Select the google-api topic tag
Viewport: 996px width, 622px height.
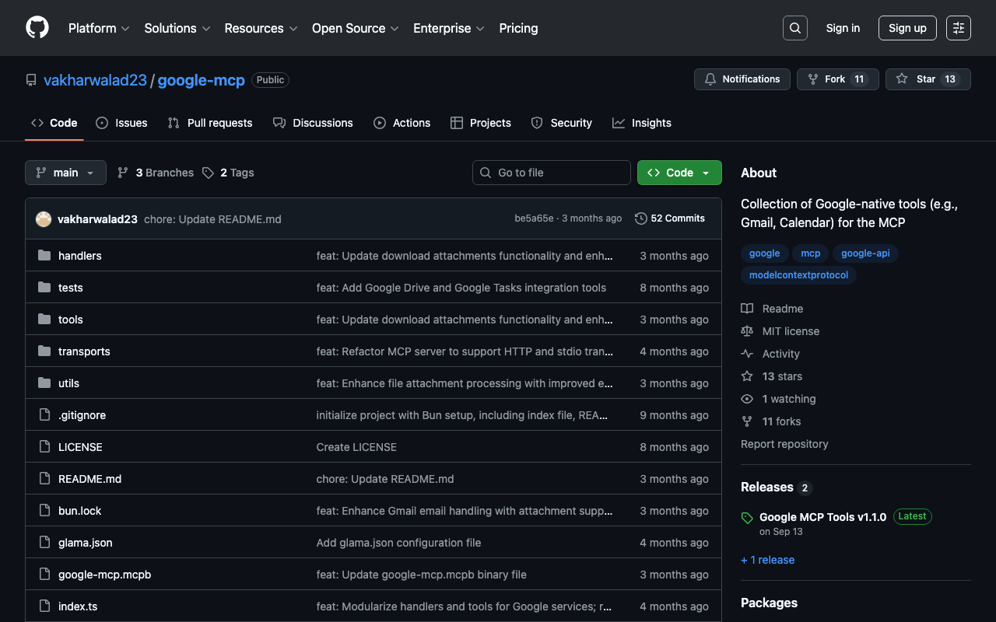pos(865,253)
